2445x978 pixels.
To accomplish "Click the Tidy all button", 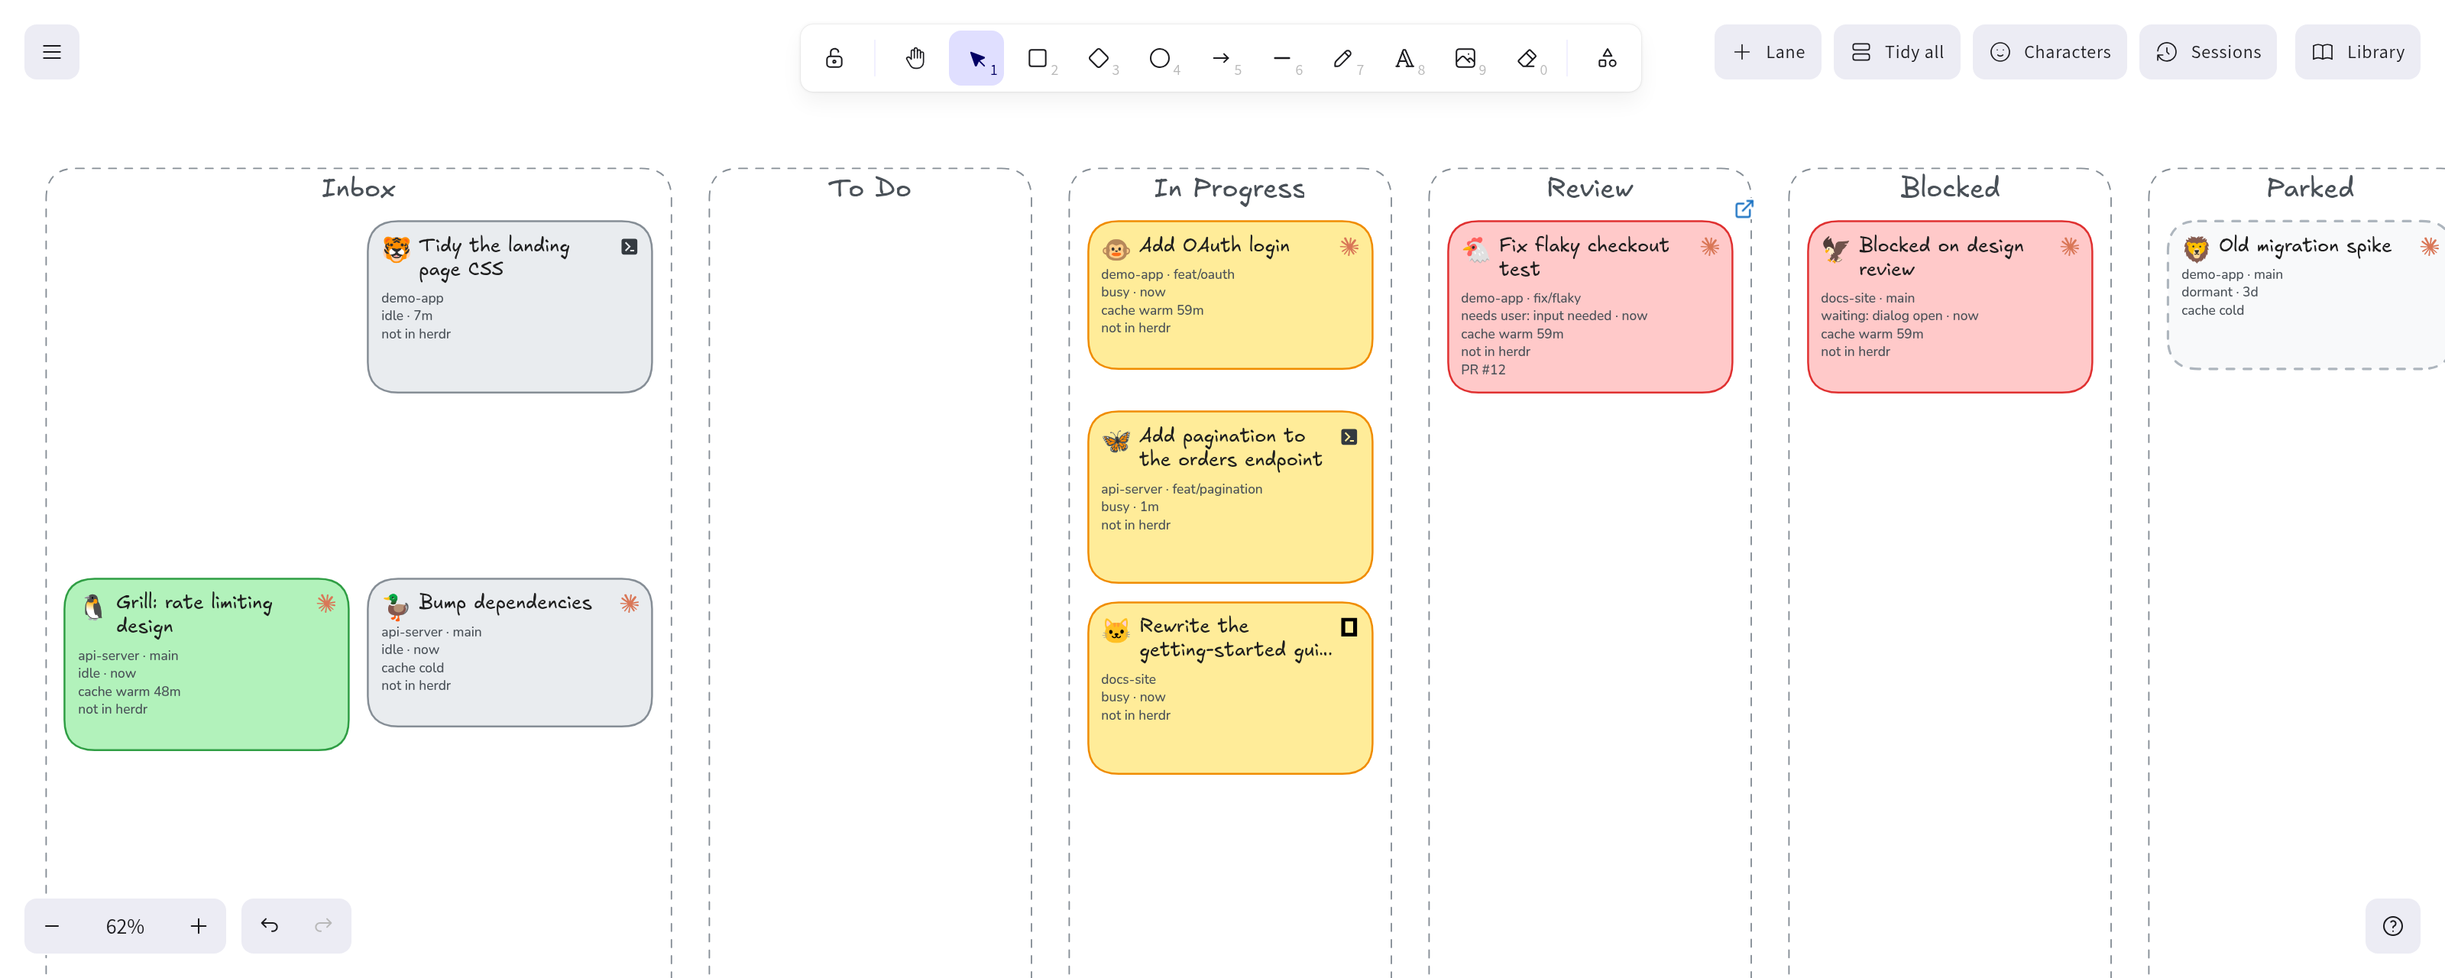I will click(1896, 52).
